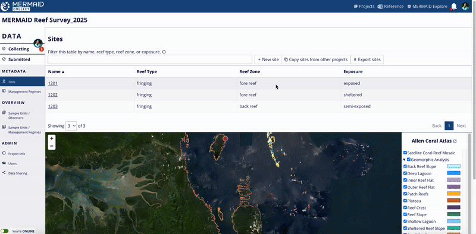Open the notifications bell
Viewport: 476px width, 234px height.
coord(454,7)
